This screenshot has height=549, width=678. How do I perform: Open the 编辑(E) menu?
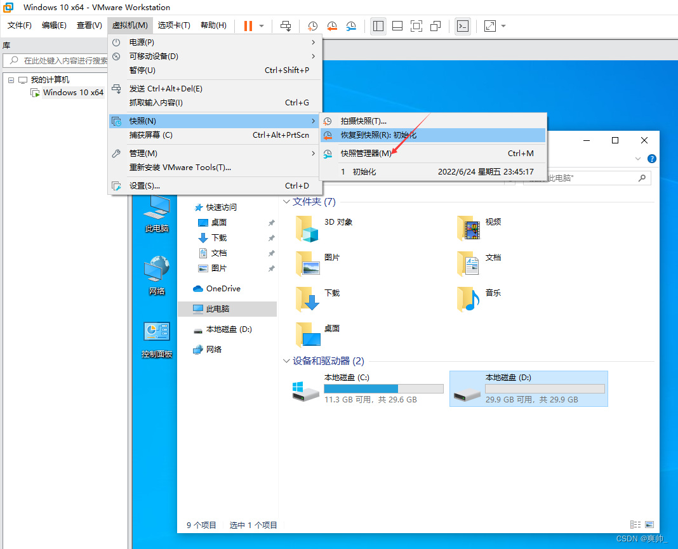54,25
